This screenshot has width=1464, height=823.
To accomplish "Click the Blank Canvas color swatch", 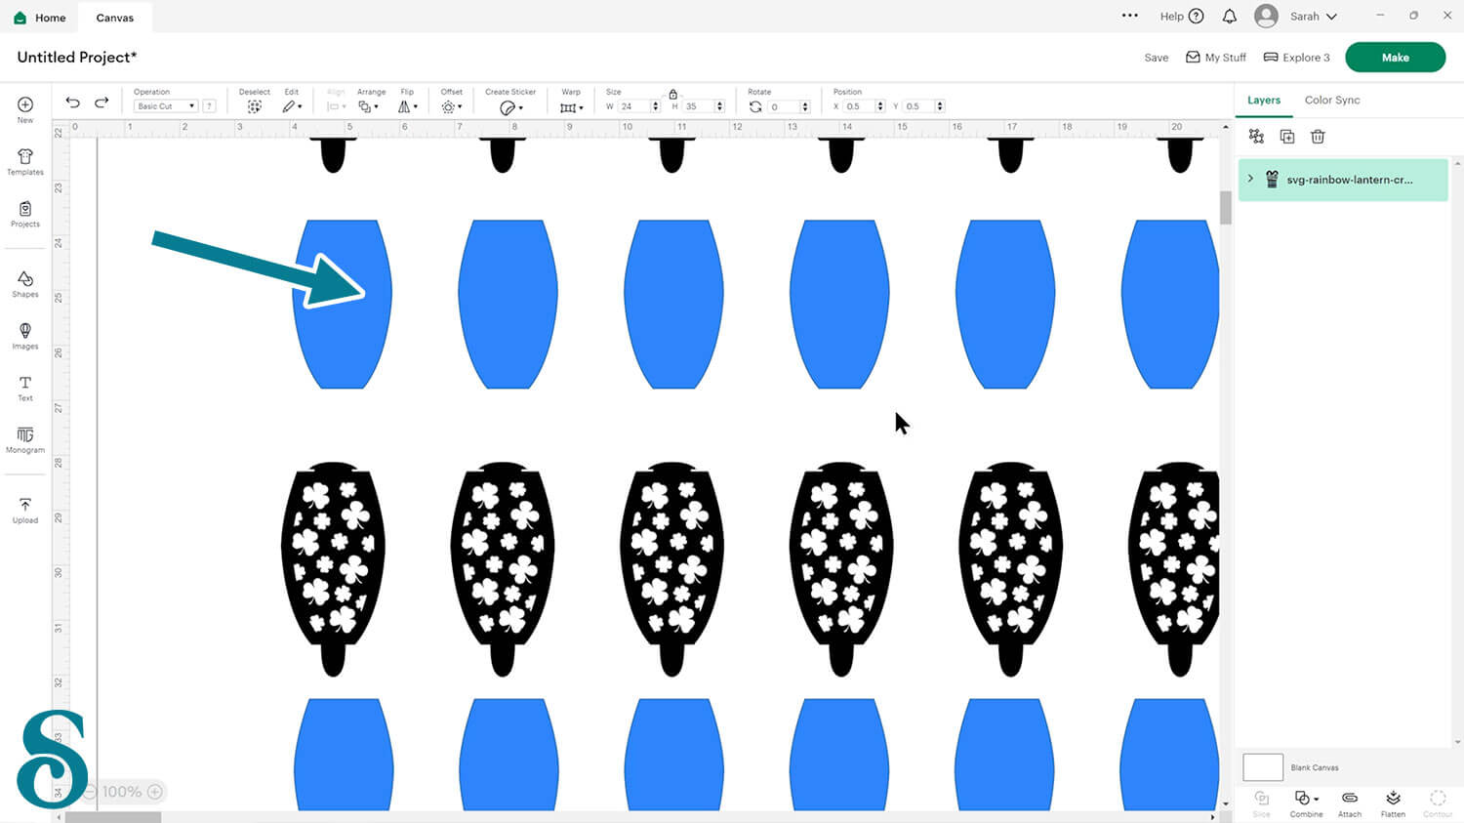I will pos(1262,767).
